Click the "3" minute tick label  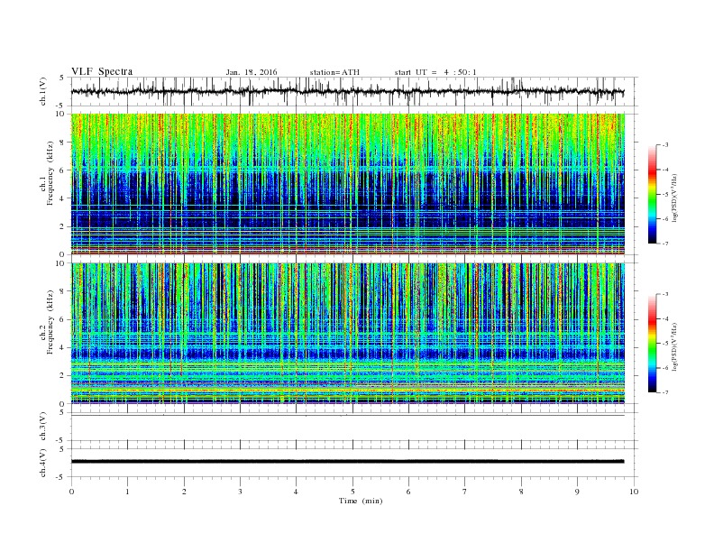(240, 492)
